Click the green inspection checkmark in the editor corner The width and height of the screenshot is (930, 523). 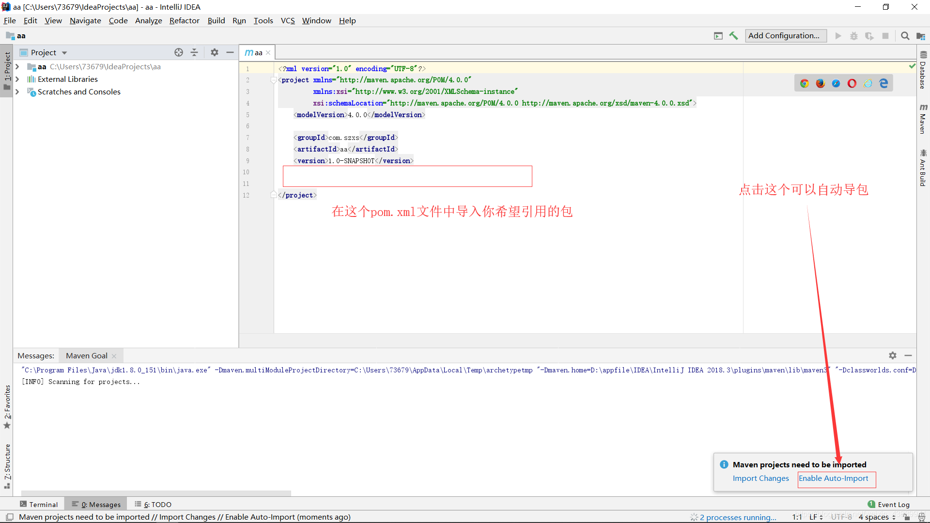pos(912,66)
